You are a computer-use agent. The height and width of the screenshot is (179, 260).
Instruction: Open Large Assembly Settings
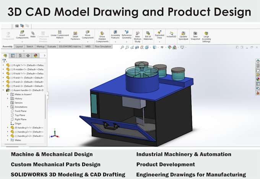tap(206, 37)
